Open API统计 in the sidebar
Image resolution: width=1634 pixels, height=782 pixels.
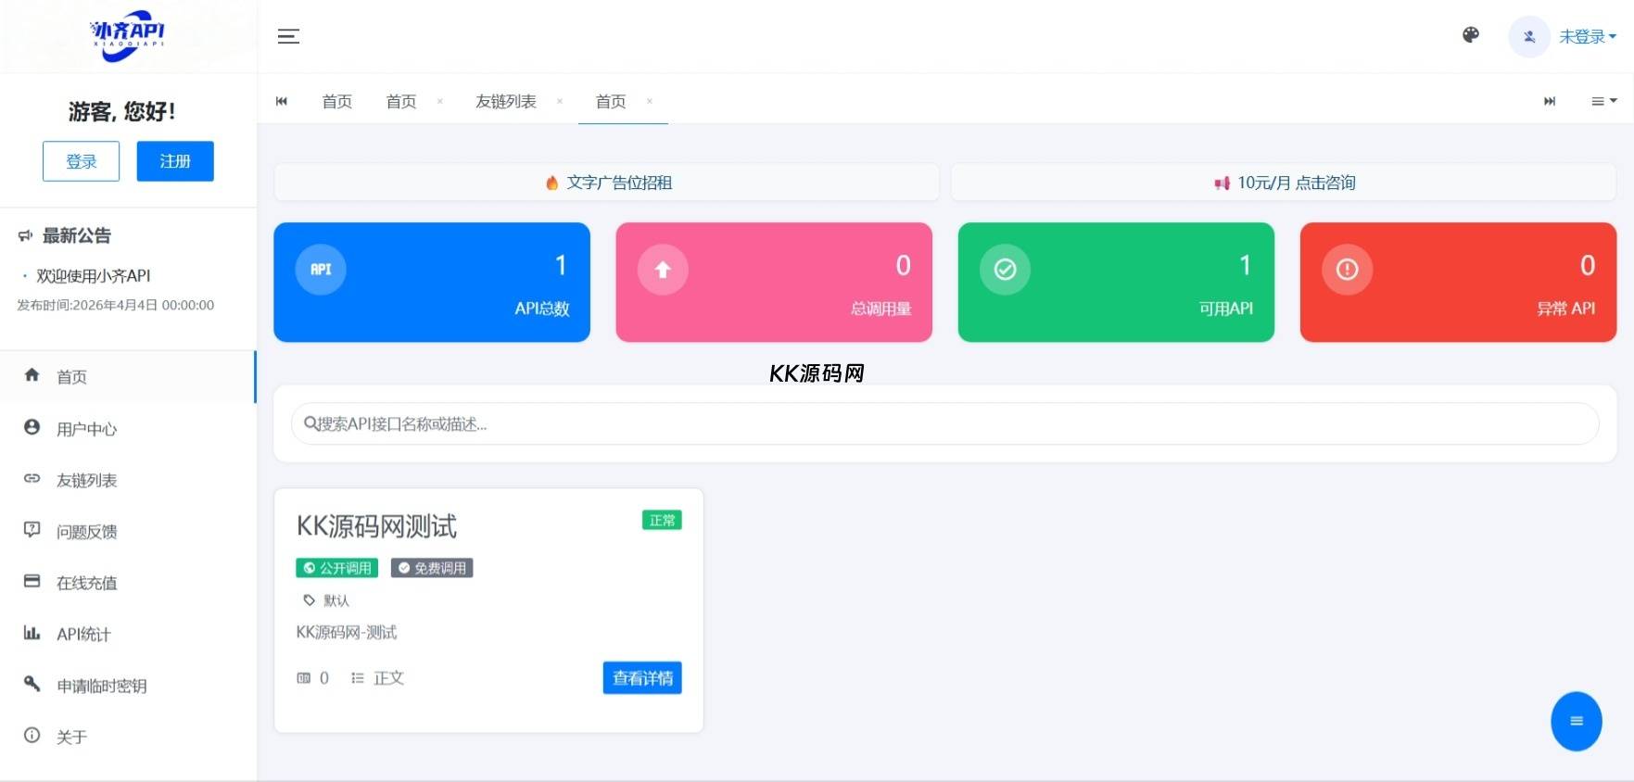tap(128, 635)
